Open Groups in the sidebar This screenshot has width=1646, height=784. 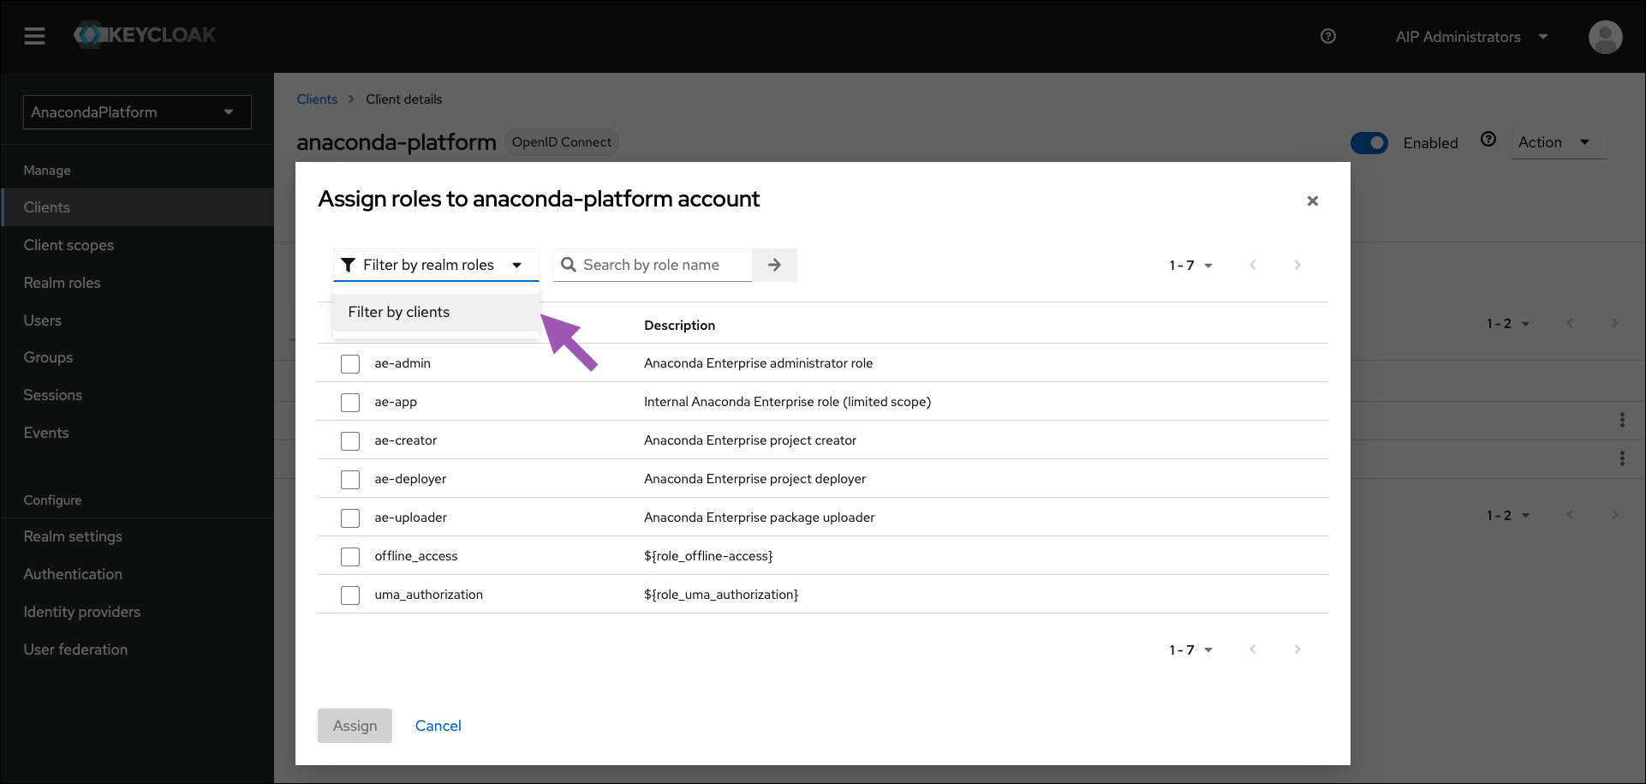(x=137, y=357)
